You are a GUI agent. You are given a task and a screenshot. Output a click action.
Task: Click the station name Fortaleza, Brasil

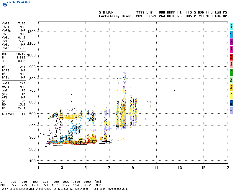(116, 16)
